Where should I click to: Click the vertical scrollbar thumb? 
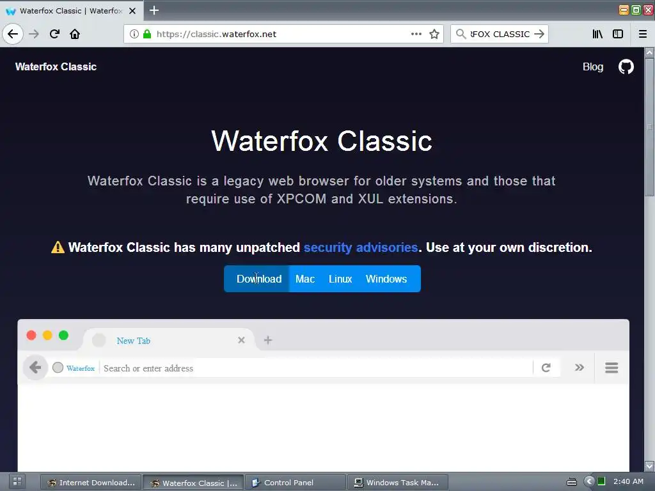tap(650, 127)
